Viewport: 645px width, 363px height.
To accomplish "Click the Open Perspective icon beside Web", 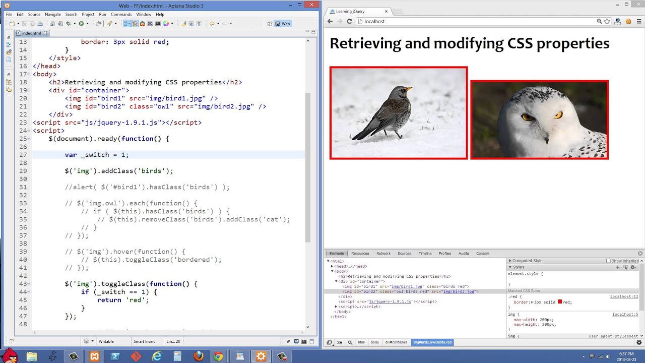I will pyautogui.click(x=269, y=24).
